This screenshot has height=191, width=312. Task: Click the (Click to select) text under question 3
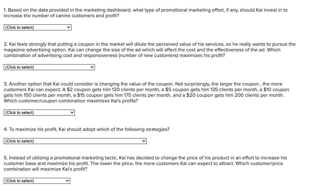19,112
